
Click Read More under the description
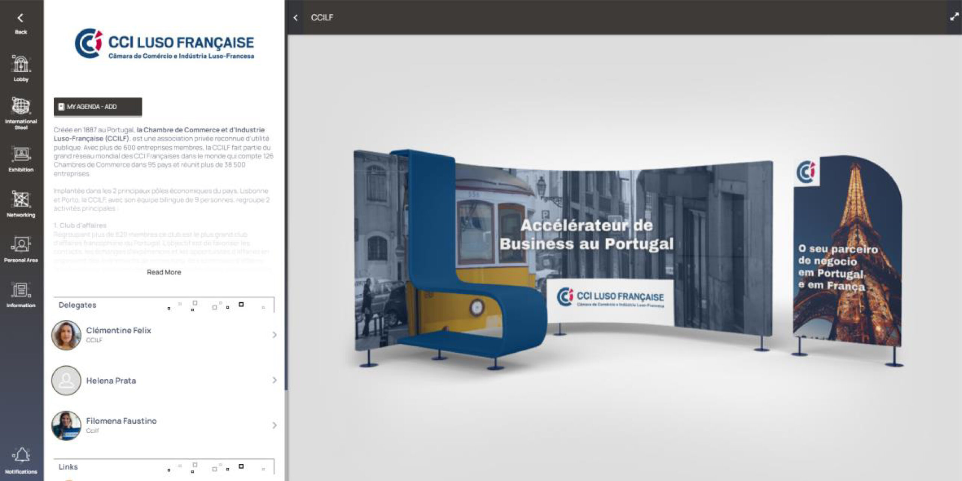(x=164, y=272)
